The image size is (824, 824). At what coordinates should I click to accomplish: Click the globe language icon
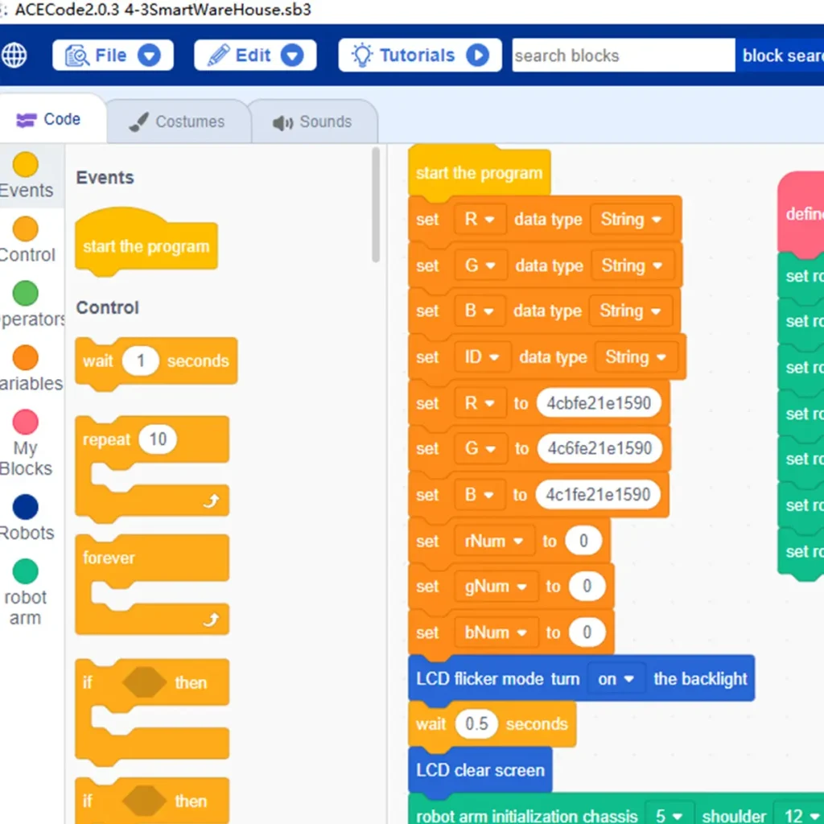[x=14, y=56]
